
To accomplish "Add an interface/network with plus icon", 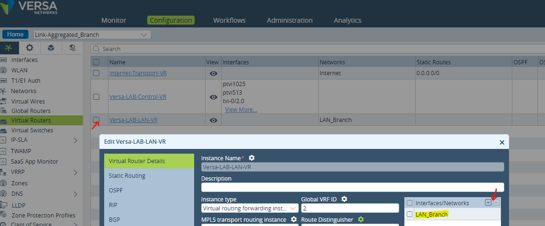I will click(x=488, y=203).
